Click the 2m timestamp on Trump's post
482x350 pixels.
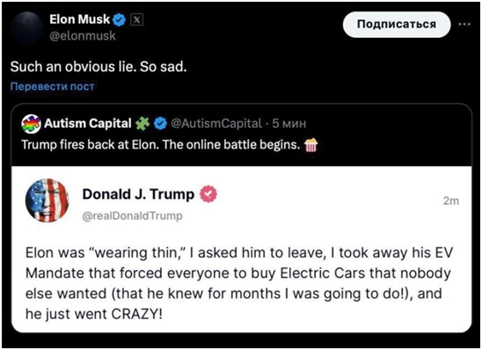coord(451,201)
